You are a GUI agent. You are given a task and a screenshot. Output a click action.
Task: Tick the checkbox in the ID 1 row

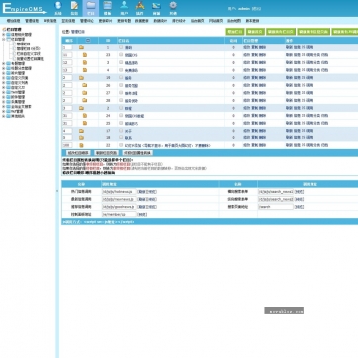coord(121,47)
